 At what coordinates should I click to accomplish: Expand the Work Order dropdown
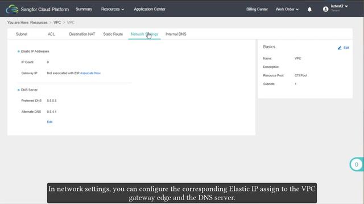(287, 9)
